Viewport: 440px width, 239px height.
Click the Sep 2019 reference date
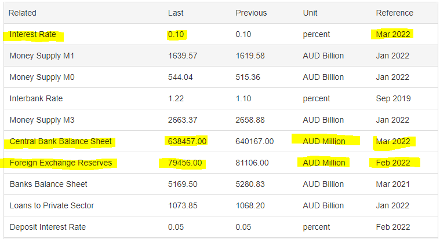tap(393, 98)
